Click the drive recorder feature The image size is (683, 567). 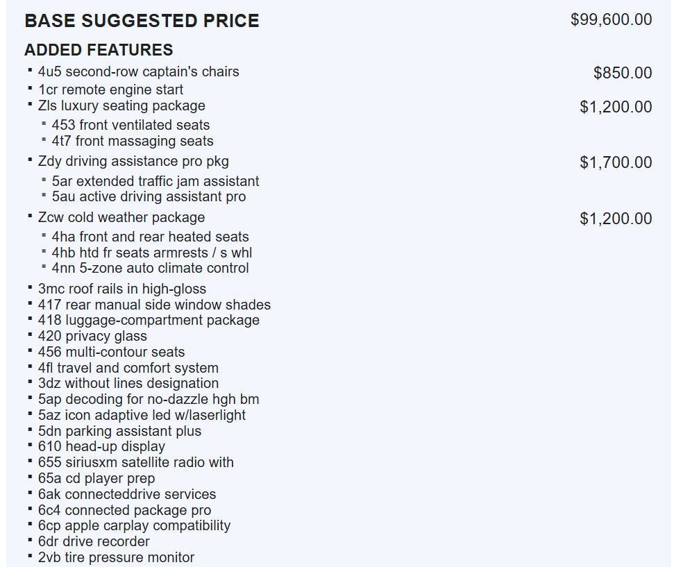94,541
